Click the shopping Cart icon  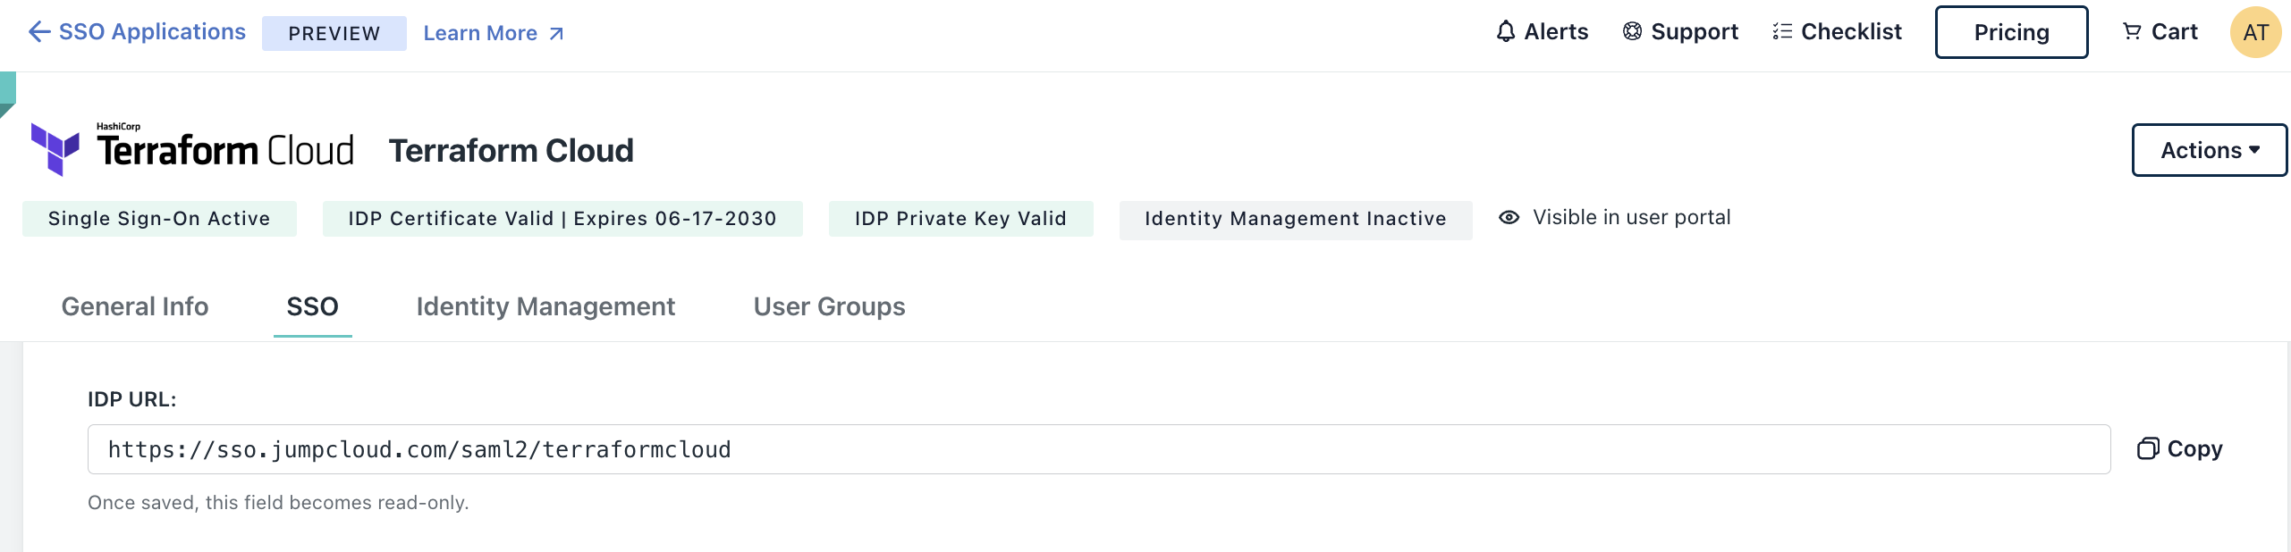point(2132,32)
